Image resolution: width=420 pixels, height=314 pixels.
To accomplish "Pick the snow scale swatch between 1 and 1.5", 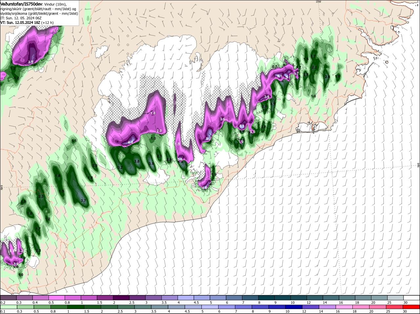I will point(89,298).
